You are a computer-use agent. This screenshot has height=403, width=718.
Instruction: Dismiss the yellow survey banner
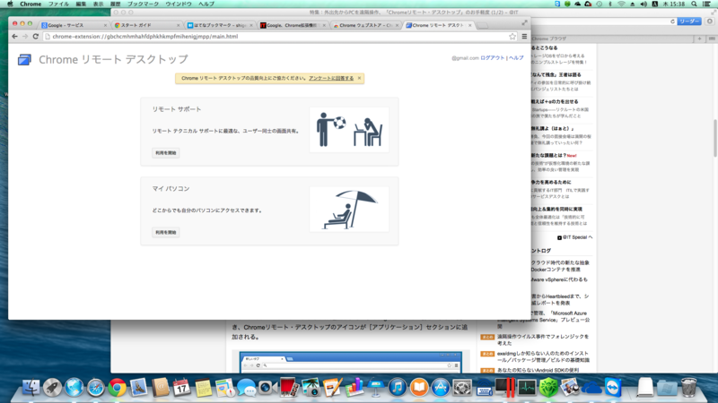point(360,78)
